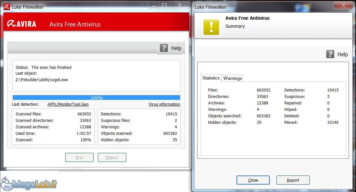Image resolution: width=356 pixels, height=192 pixels.
Task: Click the status text 'The scan has finished'
Action: click(x=51, y=67)
